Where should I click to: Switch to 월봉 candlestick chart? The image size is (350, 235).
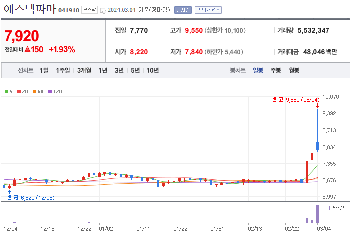point(294,70)
